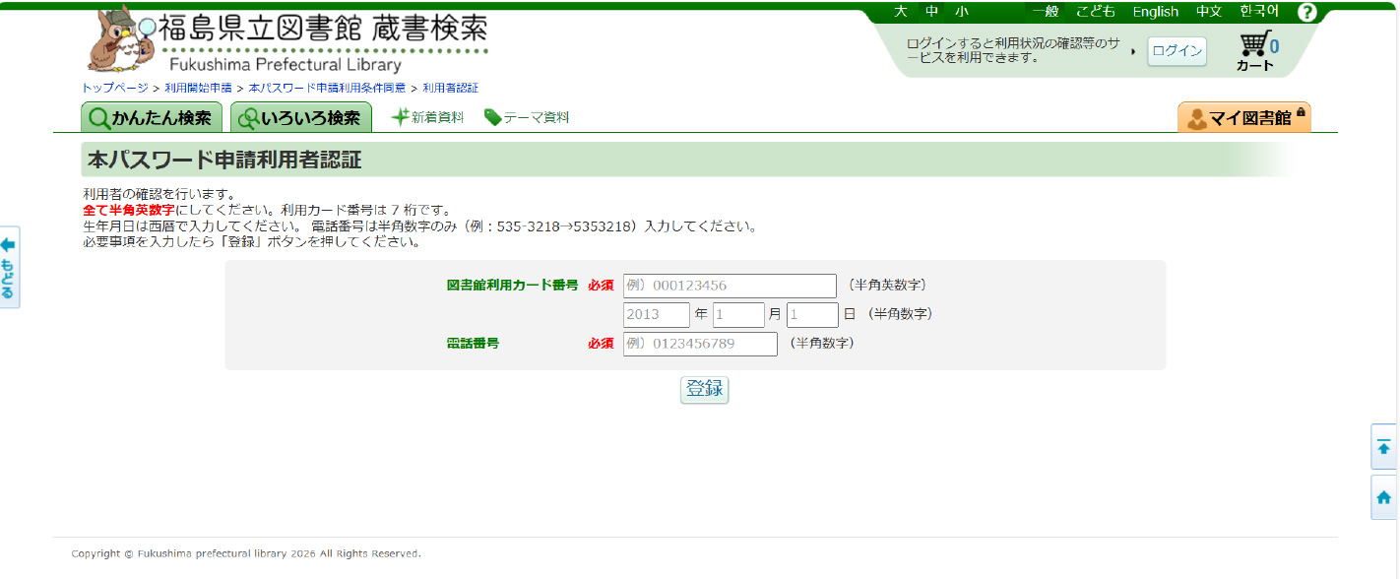Click the トップページ breadcrumb link
The height and width of the screenshot is (579, 1400).
click(114, 88)
